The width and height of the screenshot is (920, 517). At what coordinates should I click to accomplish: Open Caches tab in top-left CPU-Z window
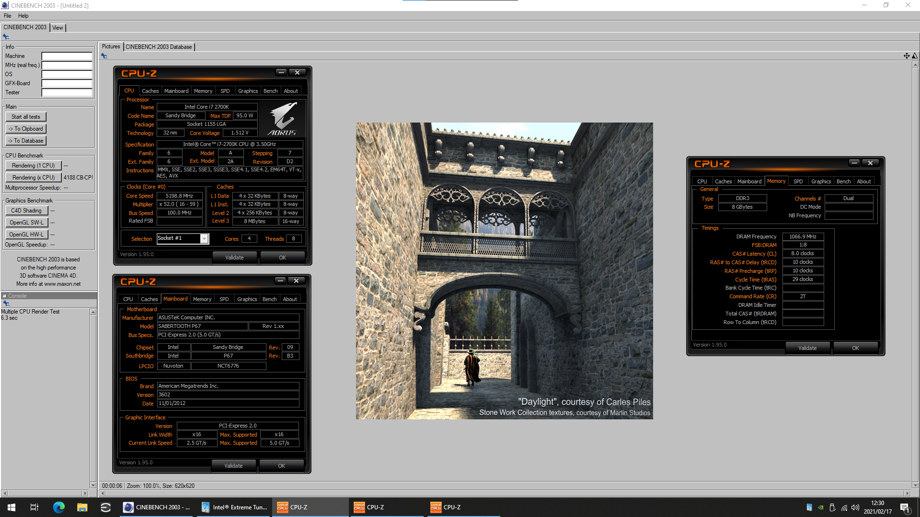click(150, 91)
